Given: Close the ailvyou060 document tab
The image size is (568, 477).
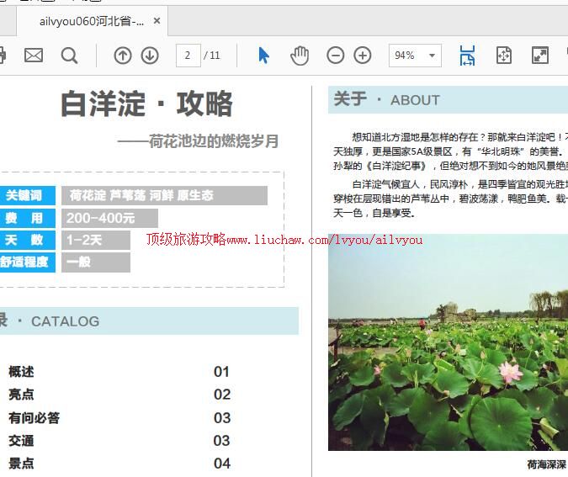Looking at the screenshot, I should (157, 21).
